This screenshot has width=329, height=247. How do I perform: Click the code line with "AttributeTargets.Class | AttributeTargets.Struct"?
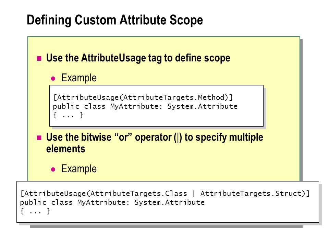tap(165, 193)
